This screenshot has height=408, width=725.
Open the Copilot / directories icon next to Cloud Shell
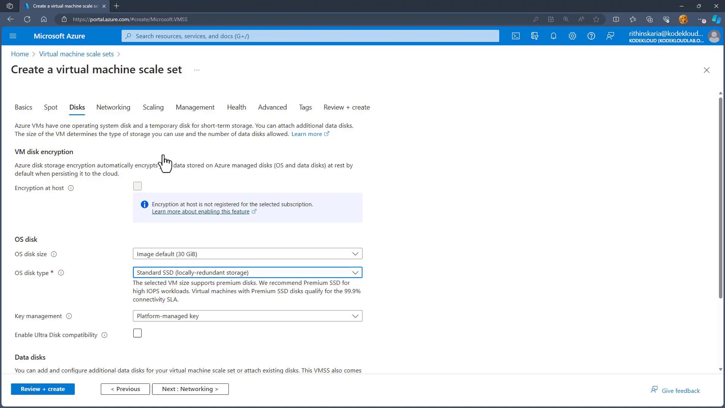[535, 36]
